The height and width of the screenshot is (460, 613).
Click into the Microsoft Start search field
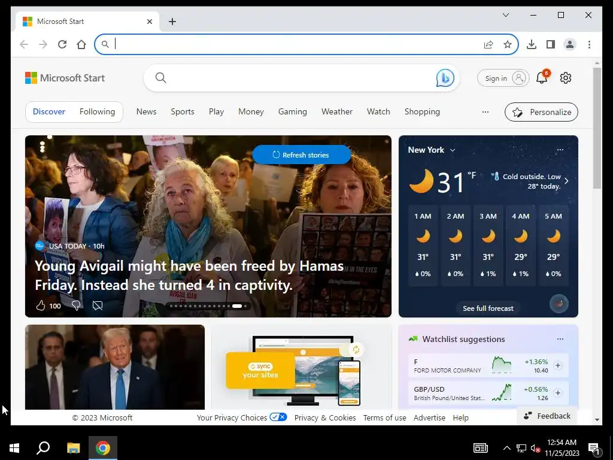point(301,78)
